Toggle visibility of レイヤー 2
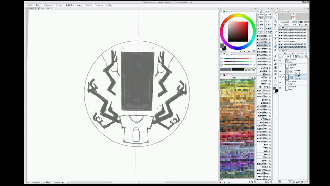Image resolution: width=330 pixels, height=186 pixels. pos(280,77)
